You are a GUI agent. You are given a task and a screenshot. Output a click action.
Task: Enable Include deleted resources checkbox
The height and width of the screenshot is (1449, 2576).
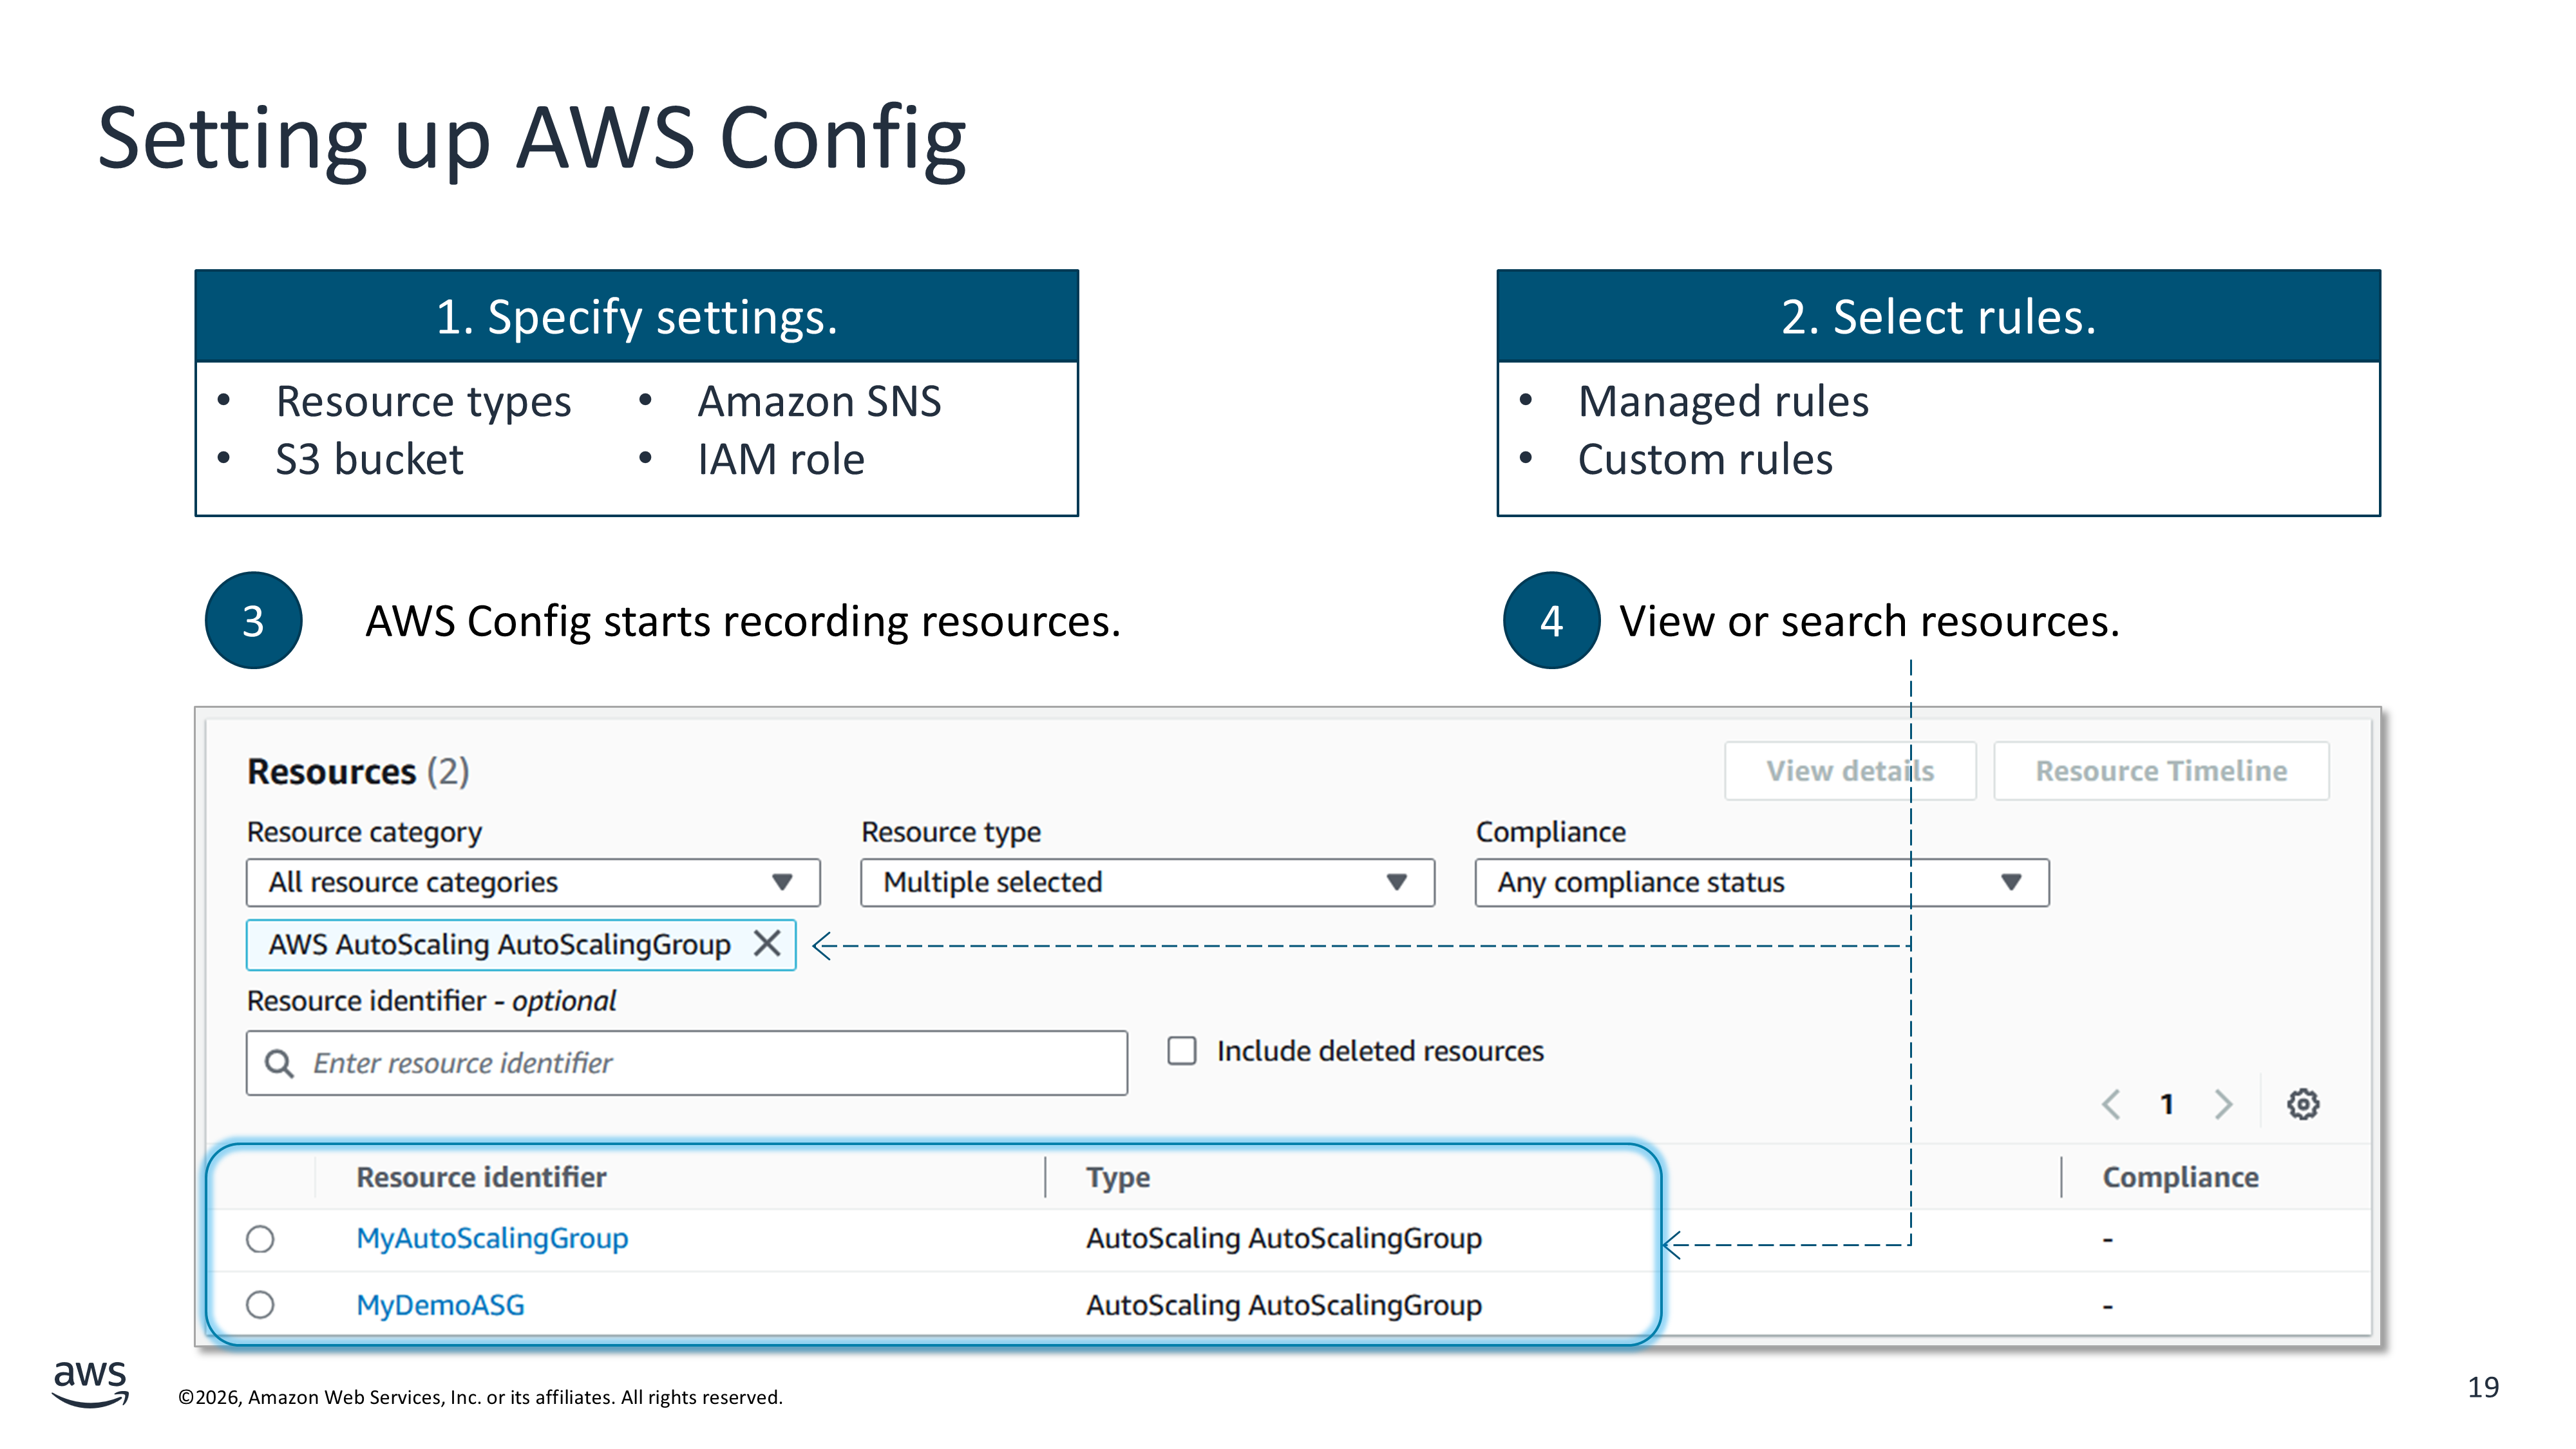(1182, 1051)
